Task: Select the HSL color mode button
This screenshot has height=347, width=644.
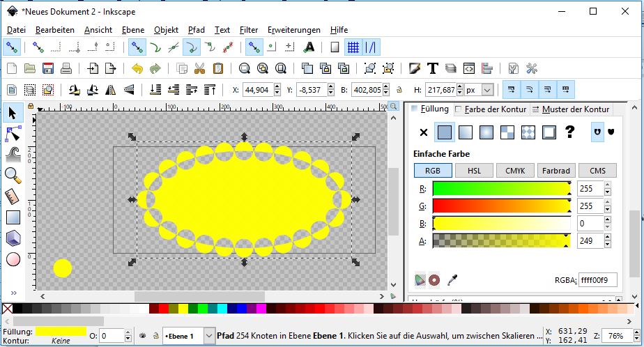Action: pos(474,171)
